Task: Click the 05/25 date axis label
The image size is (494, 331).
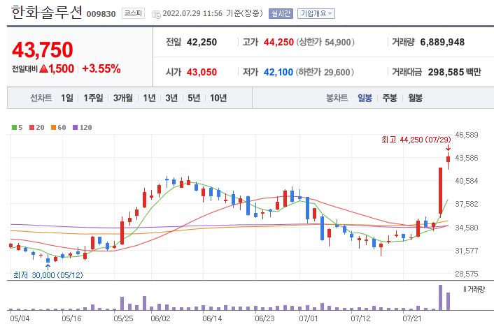Action: [x=123, y=318]
